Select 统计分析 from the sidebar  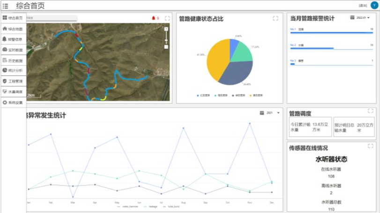click(x=13, y=70)
